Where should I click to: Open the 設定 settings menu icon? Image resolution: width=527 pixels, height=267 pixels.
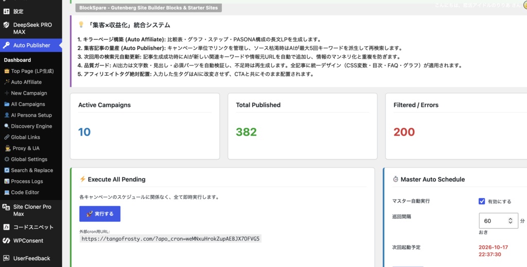coord(6,11)
